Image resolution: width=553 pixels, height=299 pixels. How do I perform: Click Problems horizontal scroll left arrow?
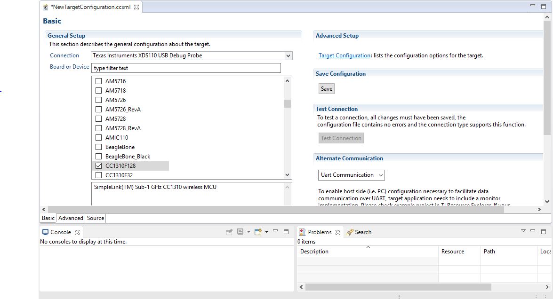301,287
